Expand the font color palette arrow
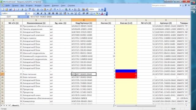The image size is (196, 110). [x=105, y=13]
